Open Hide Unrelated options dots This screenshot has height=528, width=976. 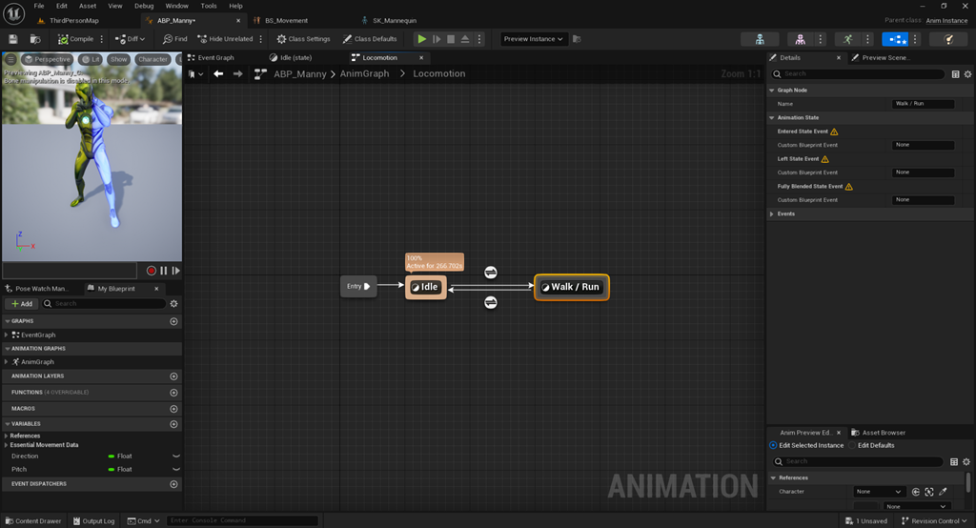261,39
